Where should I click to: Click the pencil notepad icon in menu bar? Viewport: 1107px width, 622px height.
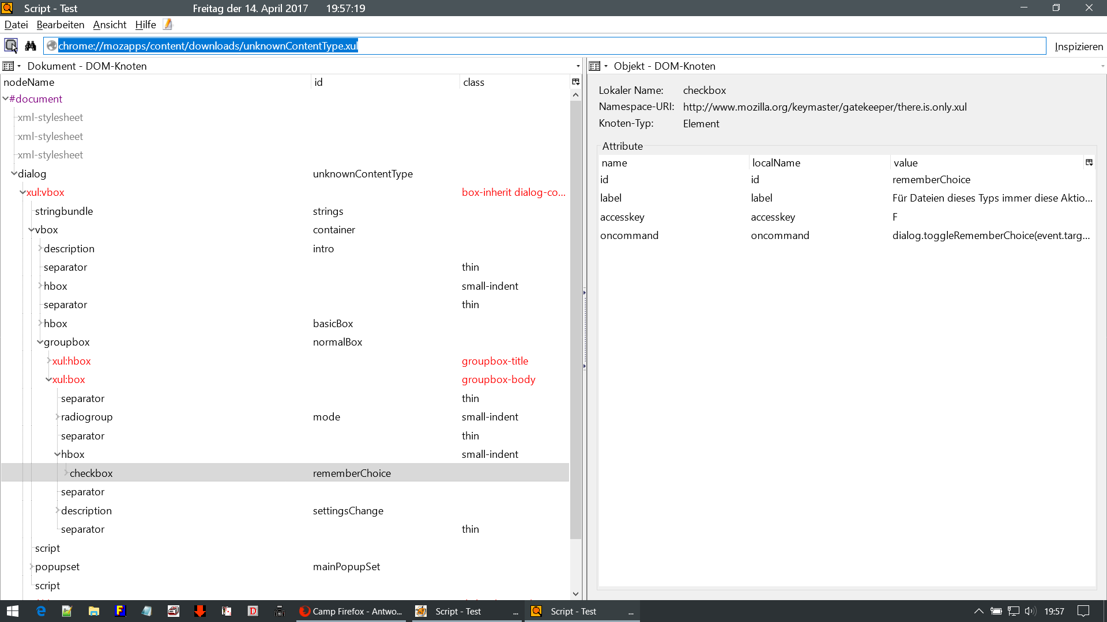coord(168,24)
